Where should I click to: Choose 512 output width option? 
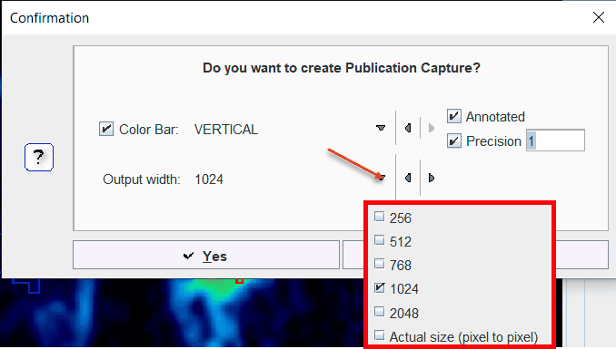[392, 241]
